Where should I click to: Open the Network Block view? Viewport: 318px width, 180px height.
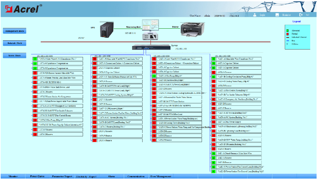(15, 43)
